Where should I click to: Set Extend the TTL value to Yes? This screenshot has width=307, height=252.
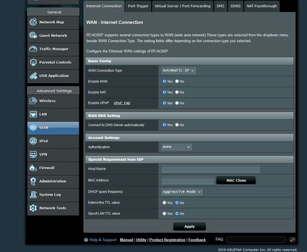164,203
